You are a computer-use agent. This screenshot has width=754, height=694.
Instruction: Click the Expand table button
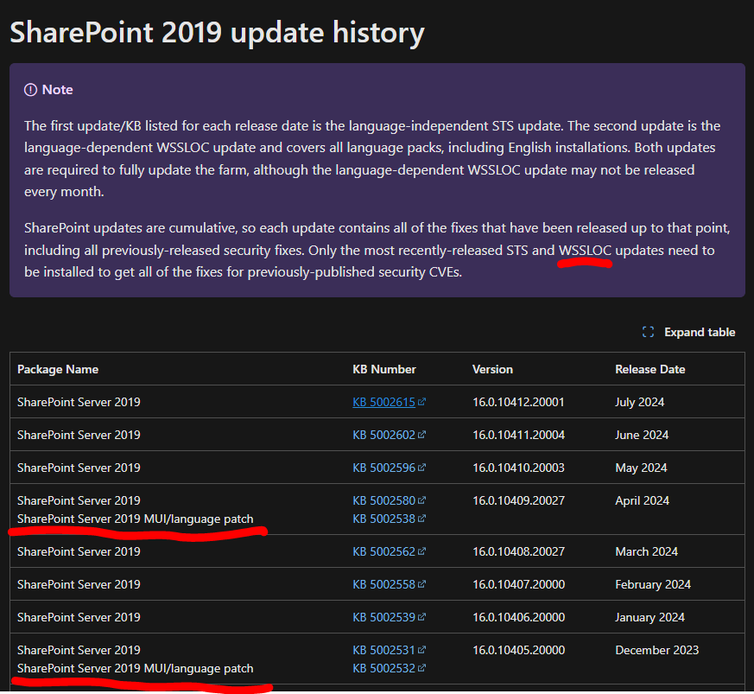pos(688,332)
